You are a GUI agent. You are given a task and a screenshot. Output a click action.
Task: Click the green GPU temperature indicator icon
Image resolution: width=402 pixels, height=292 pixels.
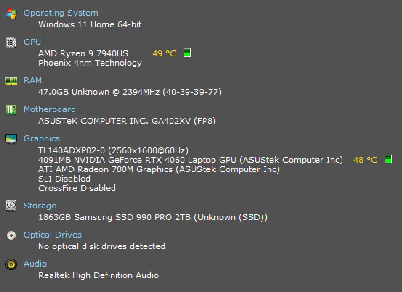pos(388,159)
